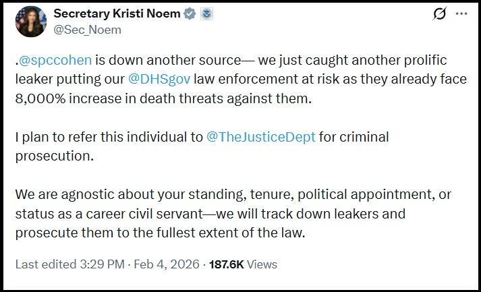Click the blue verified checkmark badge
The height and width of the screenshot is (292, 481).
(x=189, y=14)
